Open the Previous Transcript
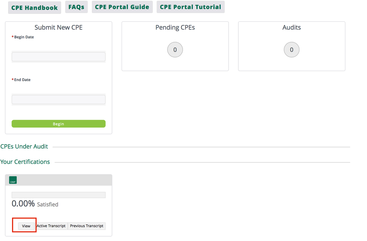 pos(87,226)
